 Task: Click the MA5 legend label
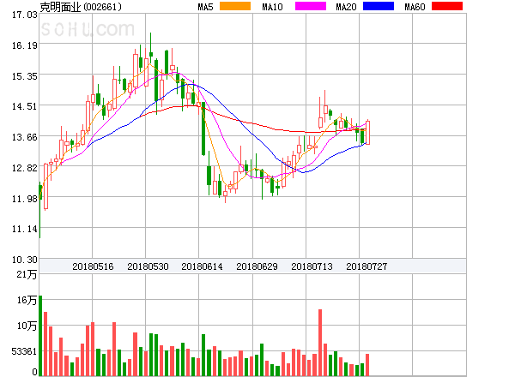[206, 7]
